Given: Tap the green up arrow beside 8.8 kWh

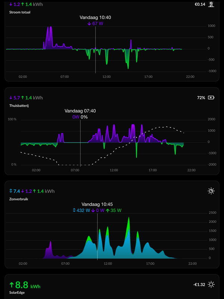Looking at the screenshot, I should pos(12,285).
